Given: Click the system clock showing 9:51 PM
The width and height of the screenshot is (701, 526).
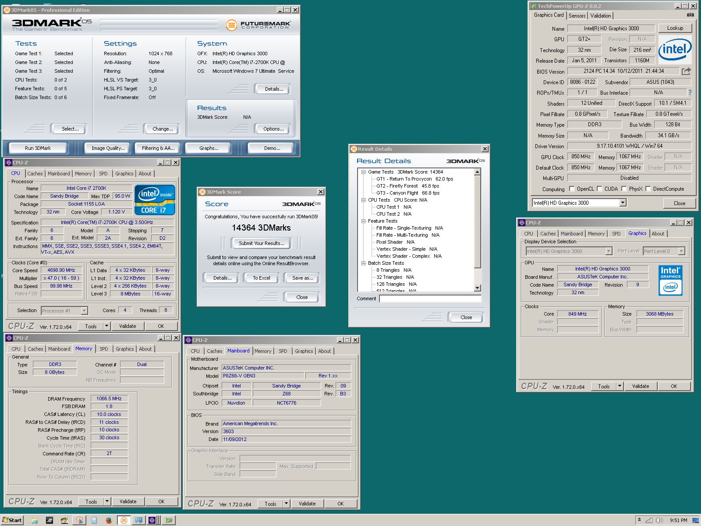Looking at the screenshot, I should (678, 520).
